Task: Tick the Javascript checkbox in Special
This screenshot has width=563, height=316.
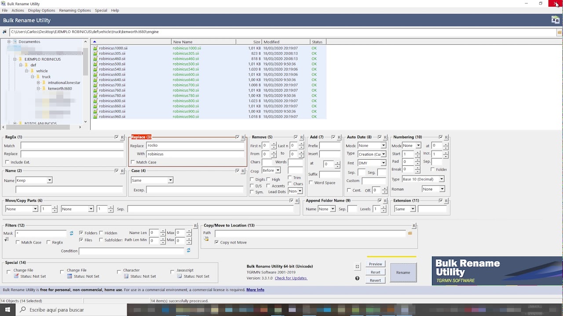Action: (x=172, y=272)
